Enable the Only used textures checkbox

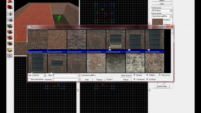pyautogui.click(x=29, y=79)
